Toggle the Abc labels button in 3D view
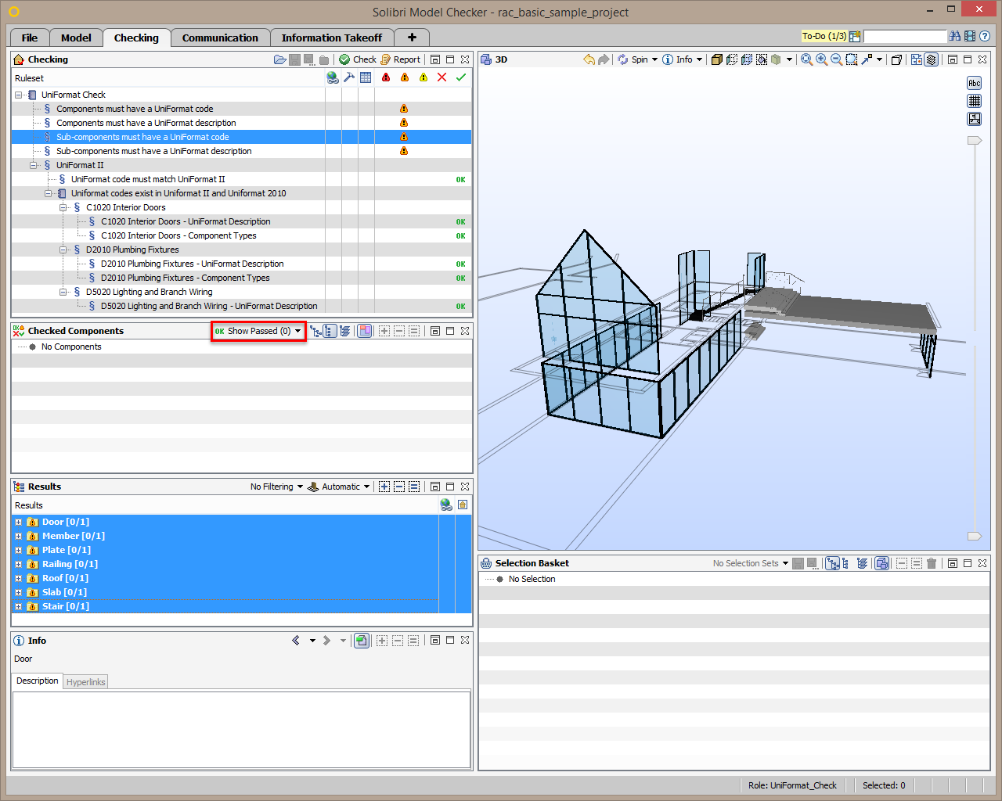This screenshot has height=801, width=1002. click(x=975, y=84)
